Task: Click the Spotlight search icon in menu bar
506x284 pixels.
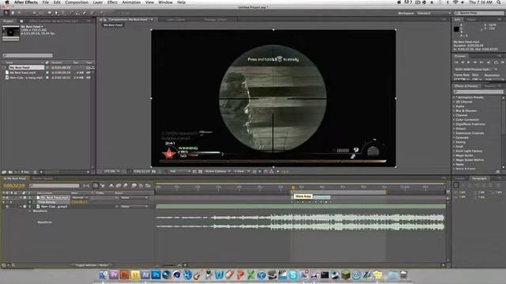Action: coord(499,2)
